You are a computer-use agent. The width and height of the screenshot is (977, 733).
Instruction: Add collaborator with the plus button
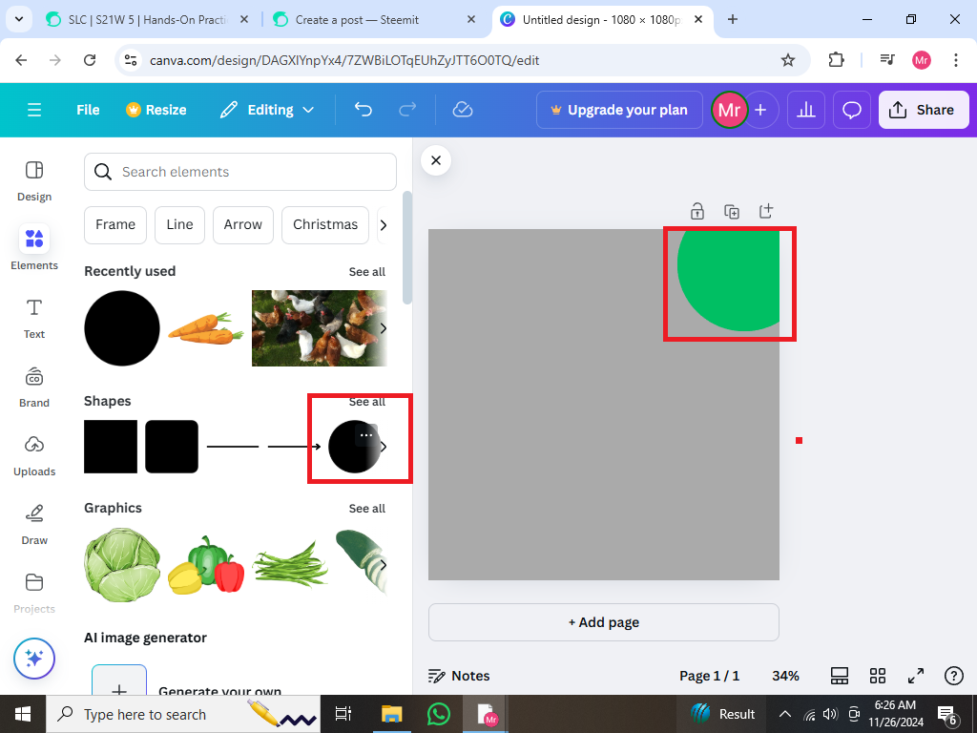coord(760,110)
